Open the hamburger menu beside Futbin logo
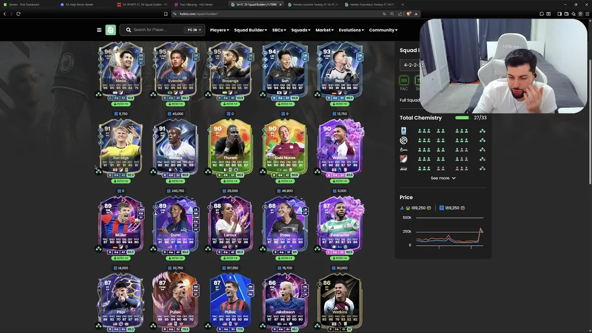The image size is (592, 333). (99, 30)
